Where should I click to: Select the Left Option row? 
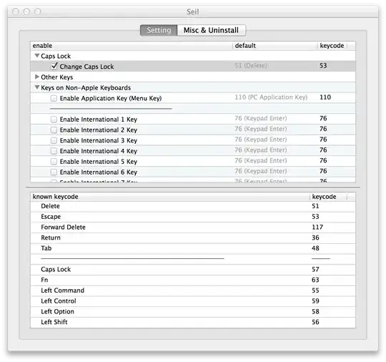(x=193, y=312)
